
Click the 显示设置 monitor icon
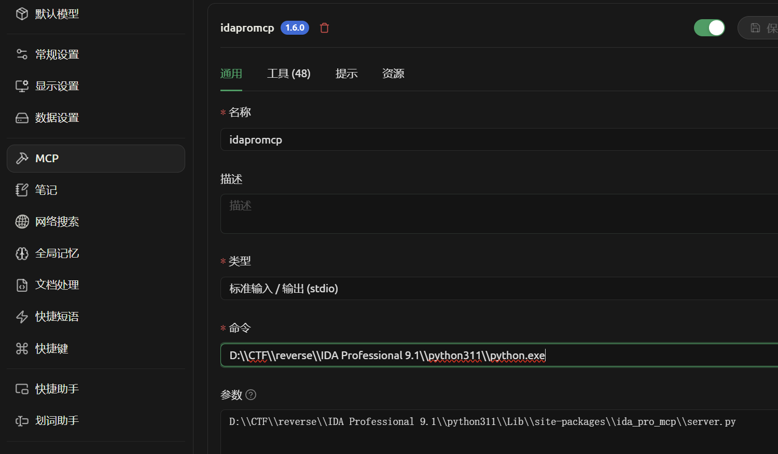22,86
